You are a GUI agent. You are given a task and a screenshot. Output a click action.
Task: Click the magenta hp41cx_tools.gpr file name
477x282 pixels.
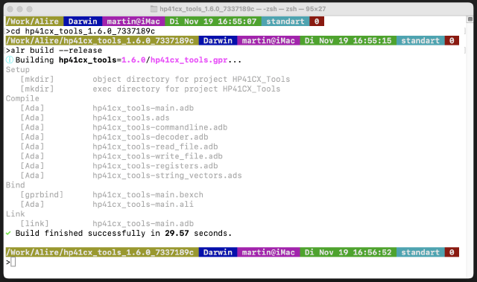(189, 60)
